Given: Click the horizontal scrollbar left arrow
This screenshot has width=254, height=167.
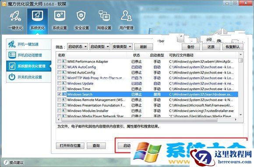Looking at the screenshot, I should (59, 120).
